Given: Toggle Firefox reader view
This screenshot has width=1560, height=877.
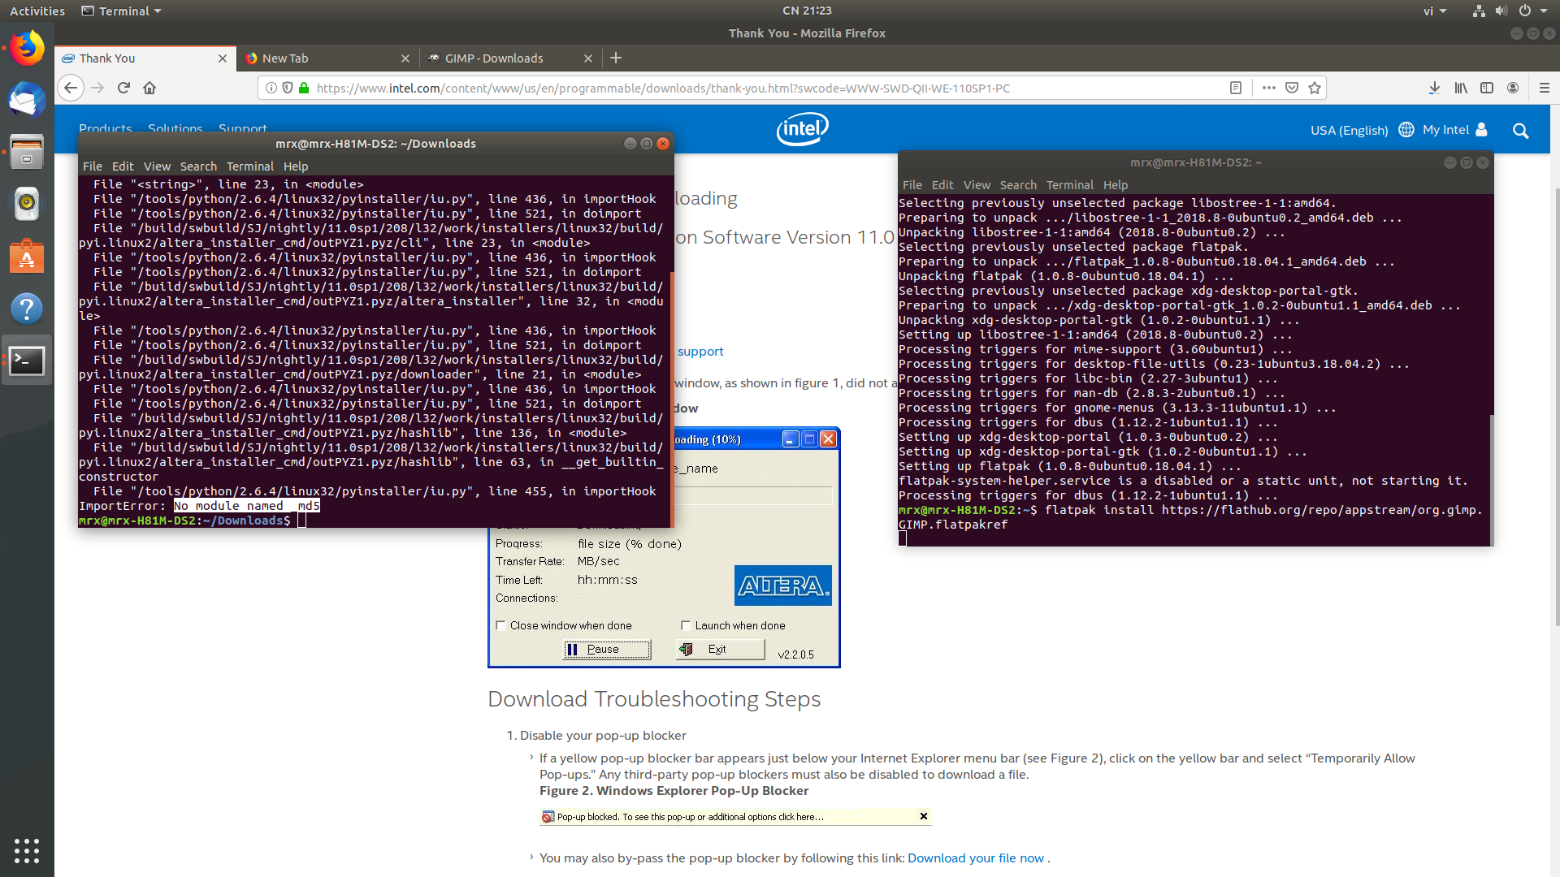Looking at the screenshot, I should pos(1236,88).
